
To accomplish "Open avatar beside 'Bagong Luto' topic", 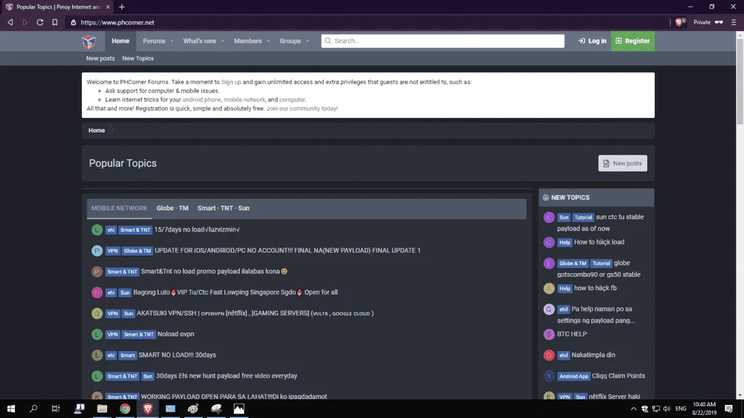I will click(x=97, y=292).
